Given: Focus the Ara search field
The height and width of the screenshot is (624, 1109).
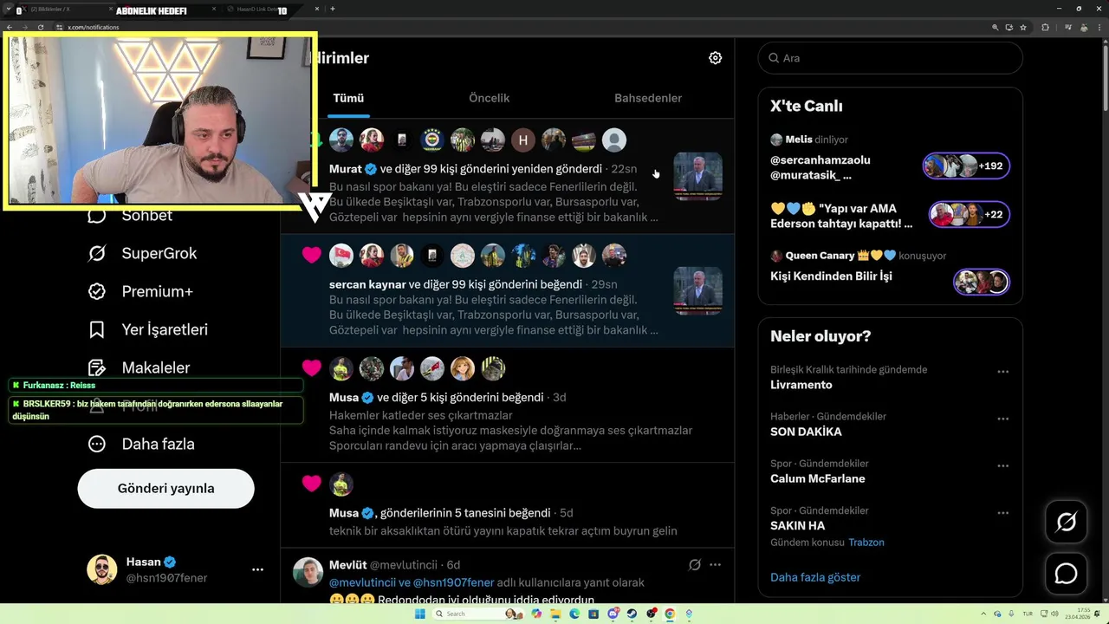Looking at the screenshot, I should [x=890, y=58].
